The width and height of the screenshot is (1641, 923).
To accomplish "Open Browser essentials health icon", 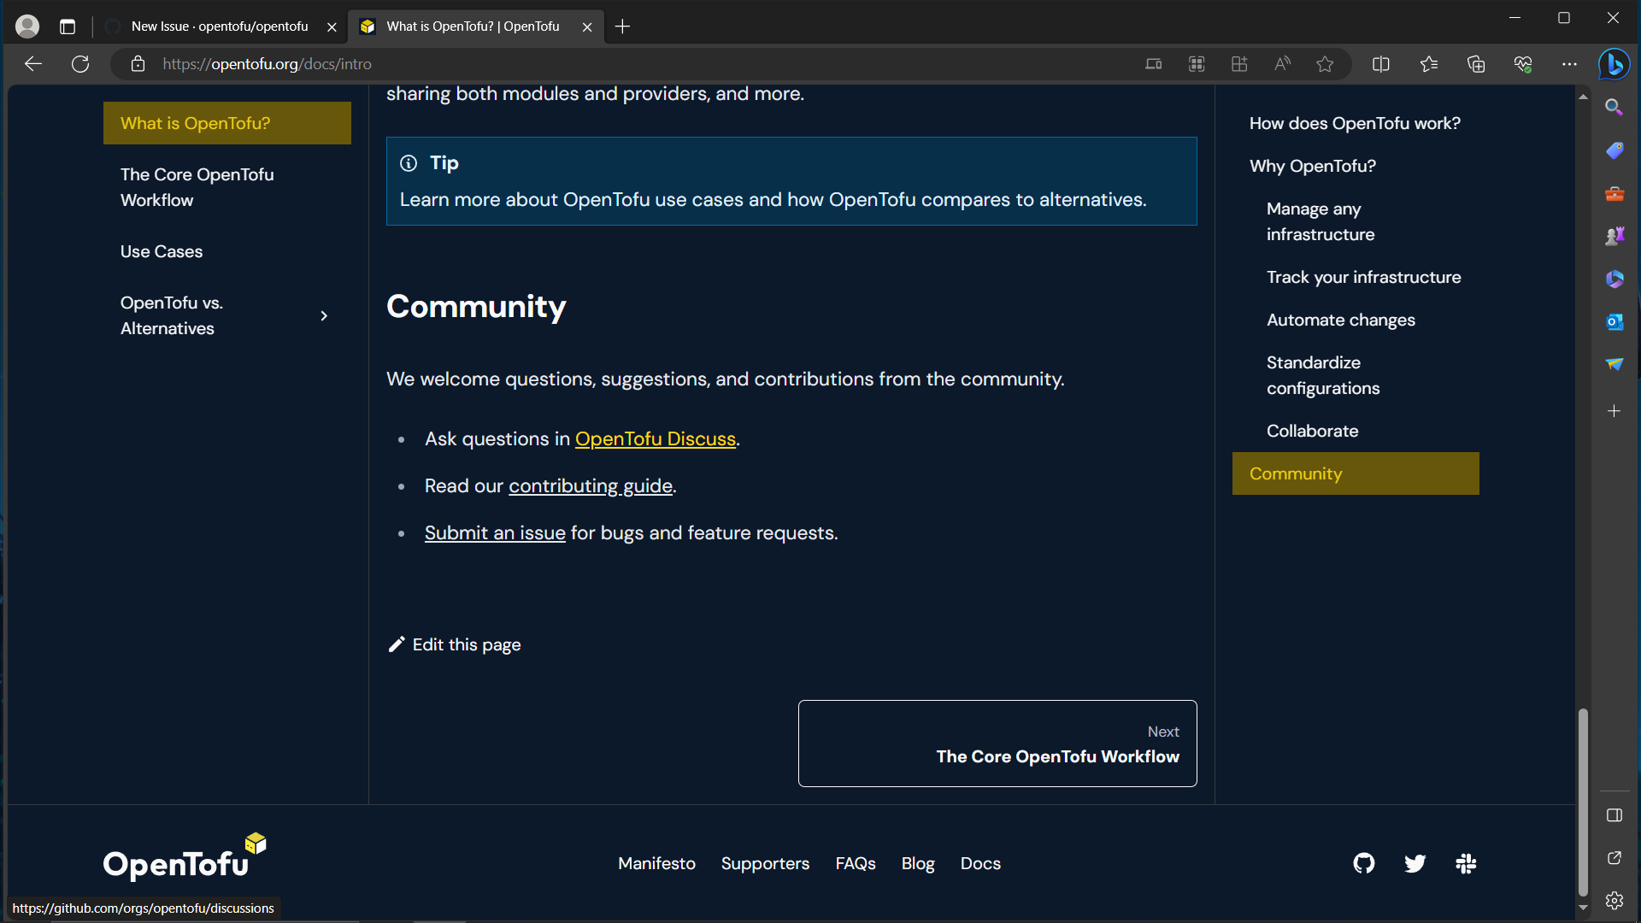I will 1524,63.
